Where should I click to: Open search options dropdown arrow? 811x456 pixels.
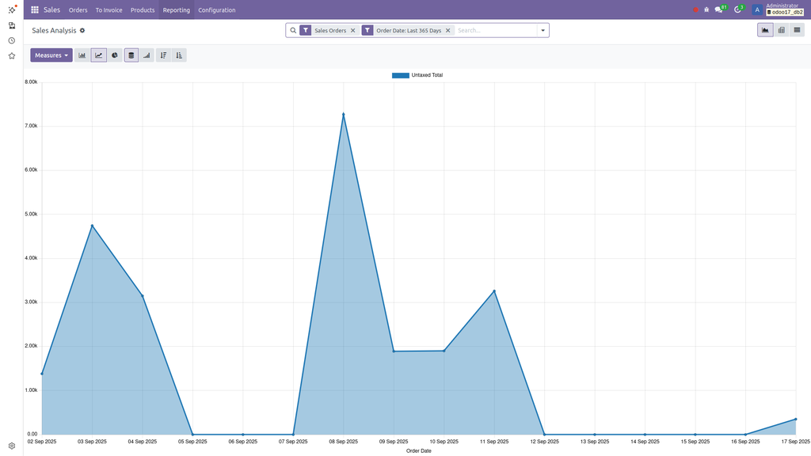pyautogui.click(x=543, y=30)
